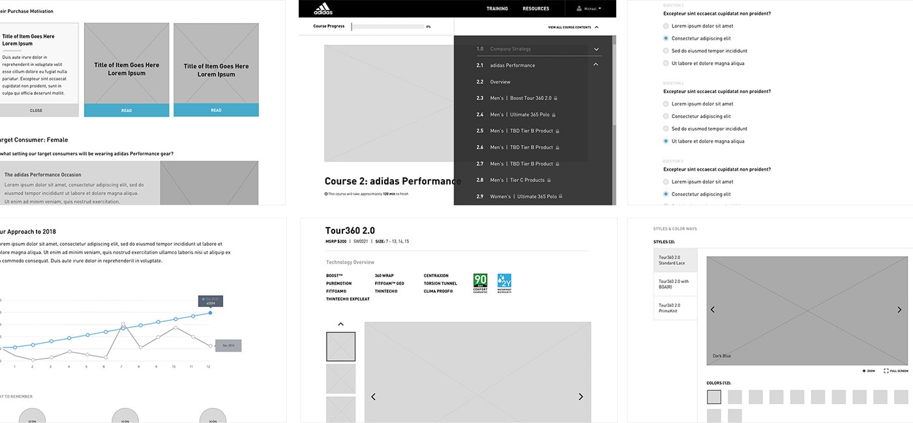Open the RESOURCES menu

pos(535,8)
